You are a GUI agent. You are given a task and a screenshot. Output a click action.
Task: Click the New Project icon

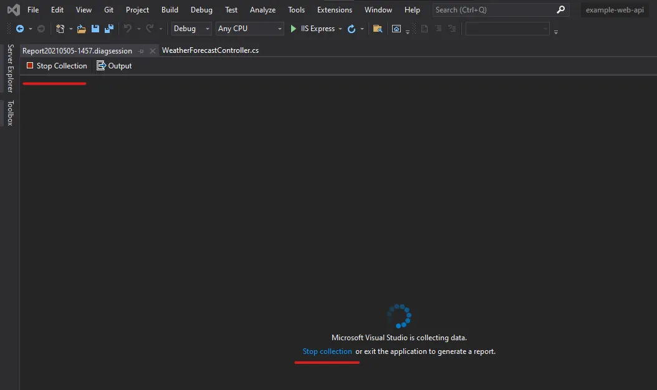click(60, 29)
